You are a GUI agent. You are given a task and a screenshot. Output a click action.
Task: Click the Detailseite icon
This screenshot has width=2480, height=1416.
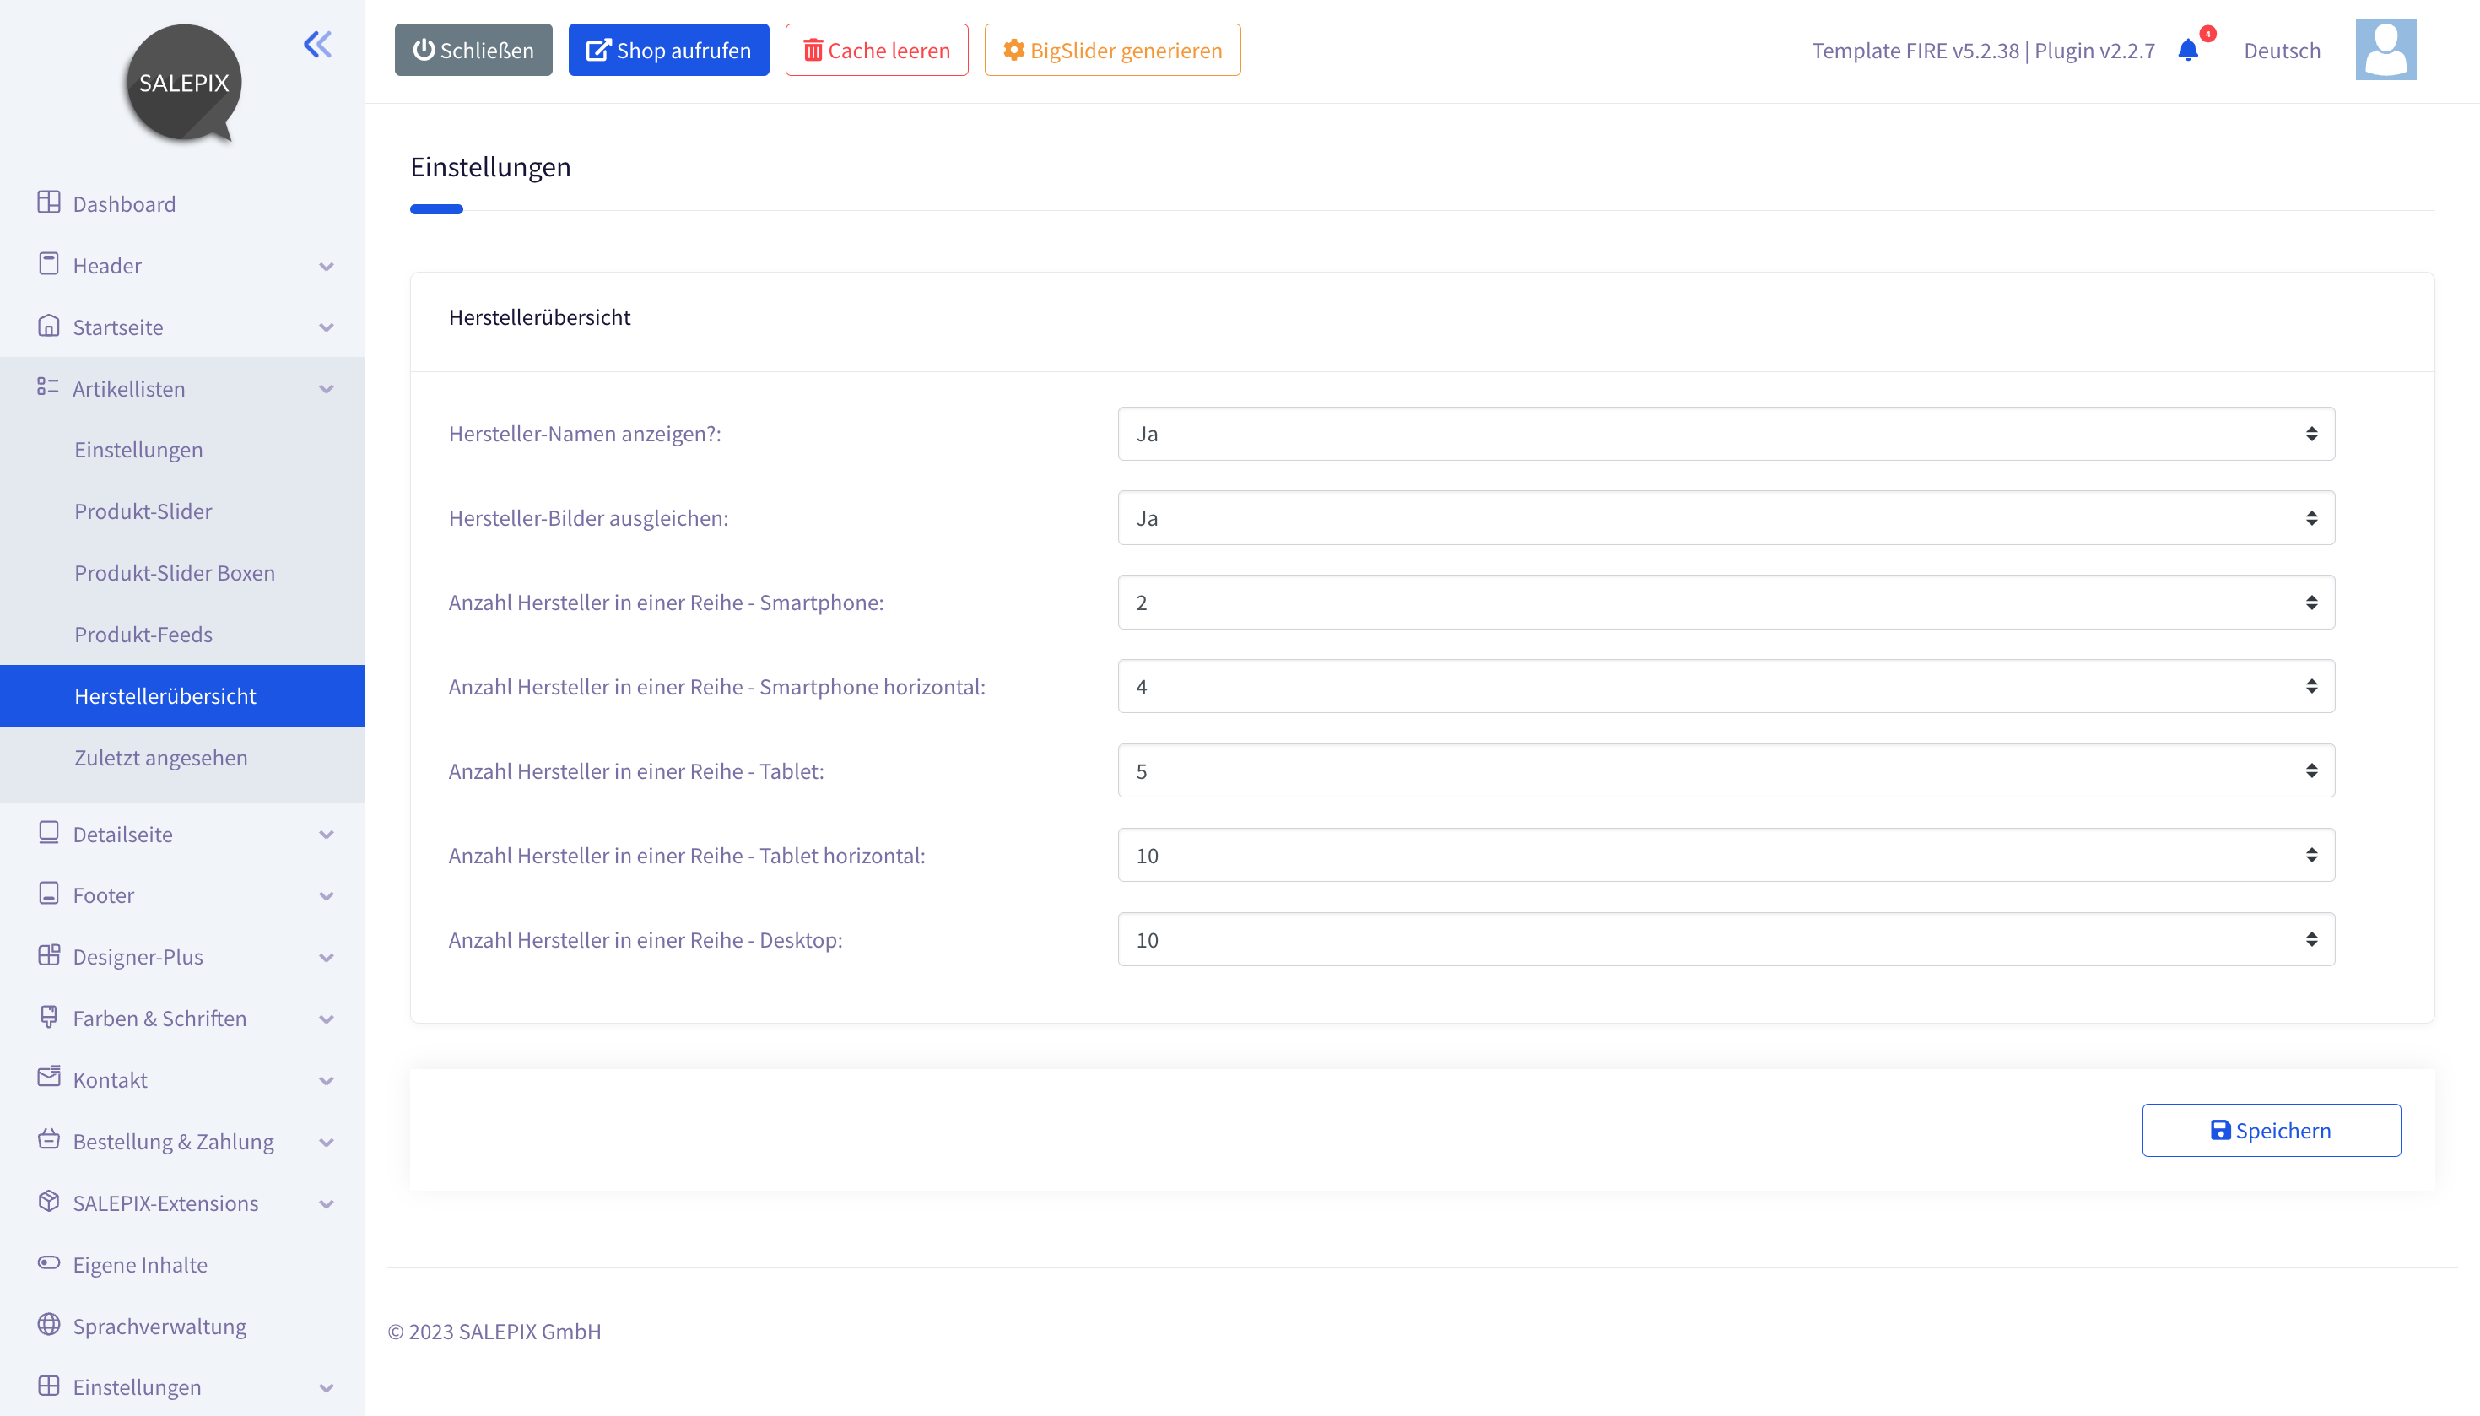pos(49,833)
